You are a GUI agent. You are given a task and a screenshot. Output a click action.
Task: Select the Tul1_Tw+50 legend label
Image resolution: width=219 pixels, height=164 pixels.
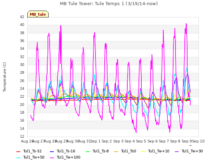pos(34,157)
